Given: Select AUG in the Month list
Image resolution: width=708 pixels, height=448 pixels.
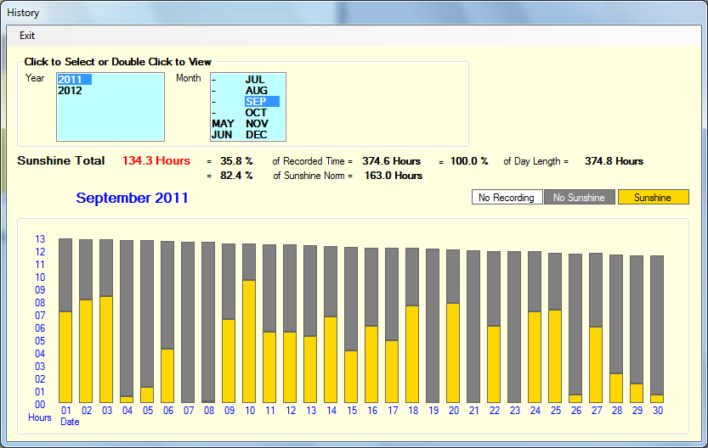Looking at the screenshot, I should coord(256,91).
